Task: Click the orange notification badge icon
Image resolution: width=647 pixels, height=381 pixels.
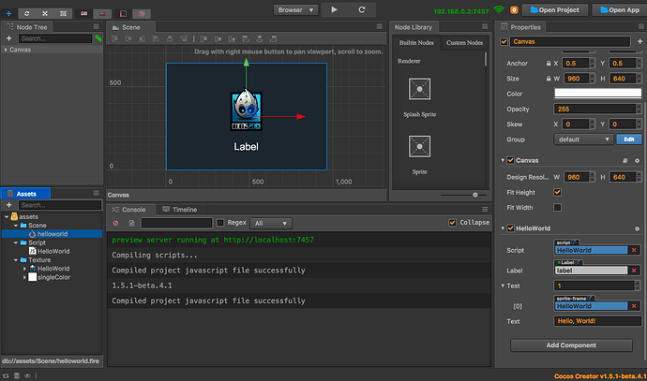Action: [x=514, y=9]
